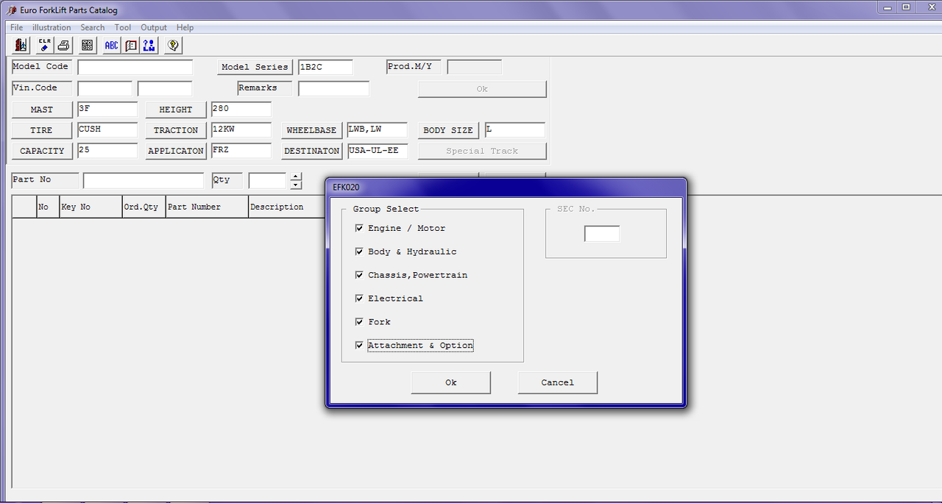942x503 pixels.
Task: Click the Model Code input field
Action: coord(135,67)
